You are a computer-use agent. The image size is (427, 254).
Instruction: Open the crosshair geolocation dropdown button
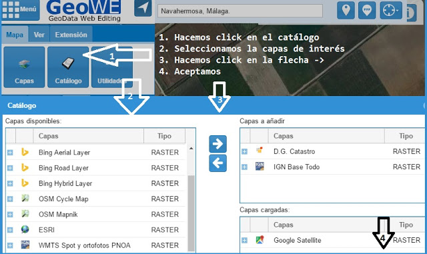[x=391, y=10]
